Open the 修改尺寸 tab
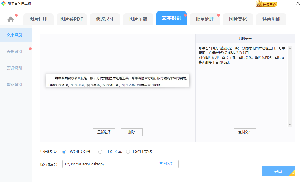 pos(105,19)
